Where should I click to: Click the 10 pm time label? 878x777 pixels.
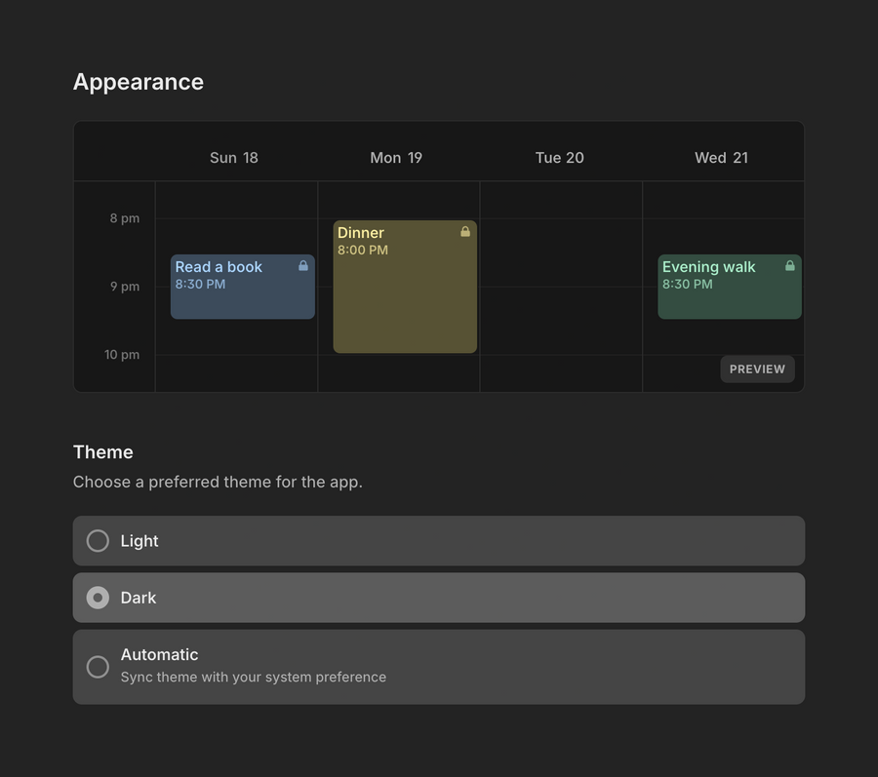point(122,355)
